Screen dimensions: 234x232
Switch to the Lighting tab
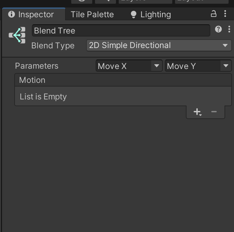coord(155,15)
